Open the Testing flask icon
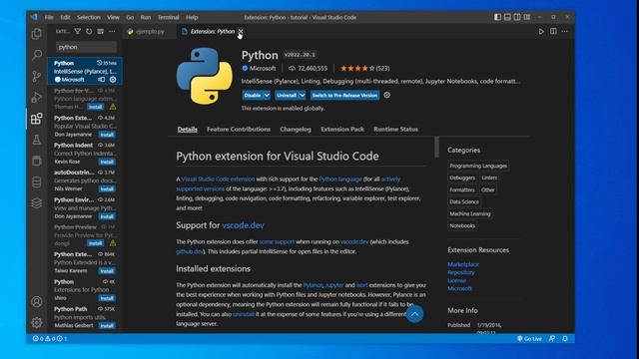The image size is (639, 359). (x=36, y=140)
